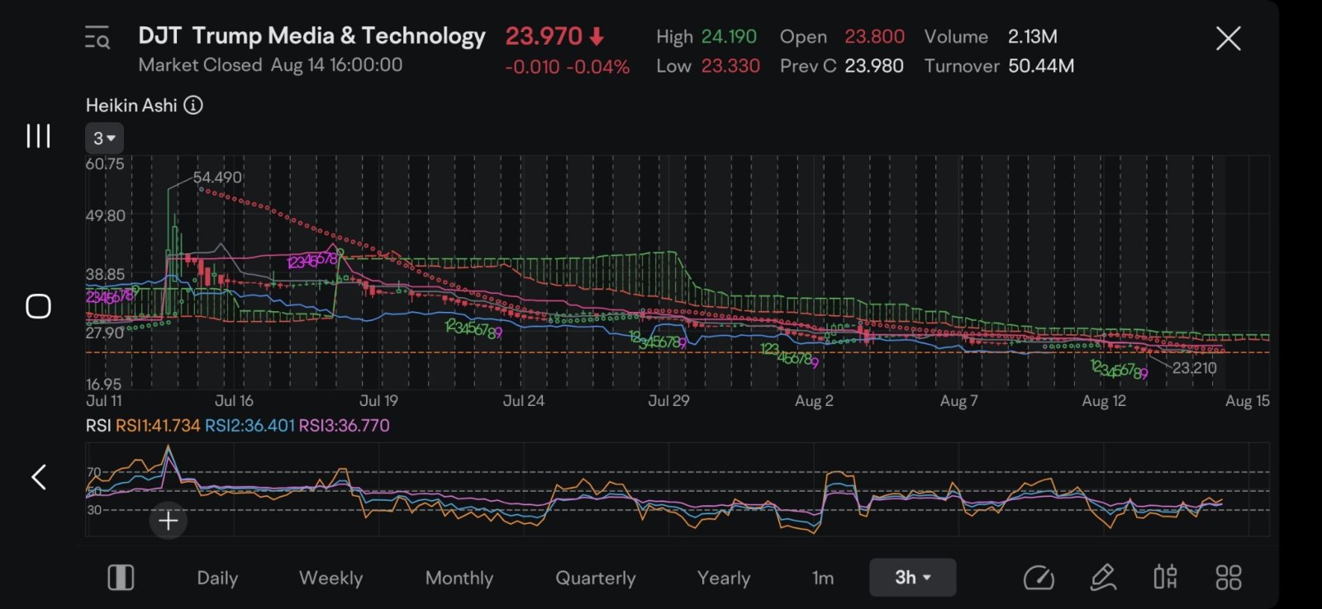Add indicator with the plus button

pyautogui.click(x=168, y=521)
